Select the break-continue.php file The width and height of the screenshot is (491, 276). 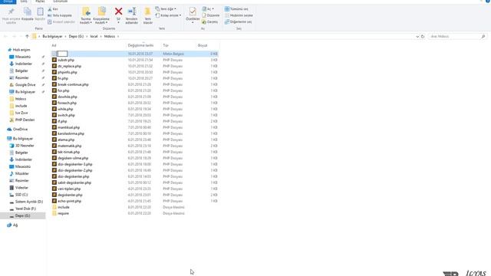pyautogui.click(x=74, y=84)
